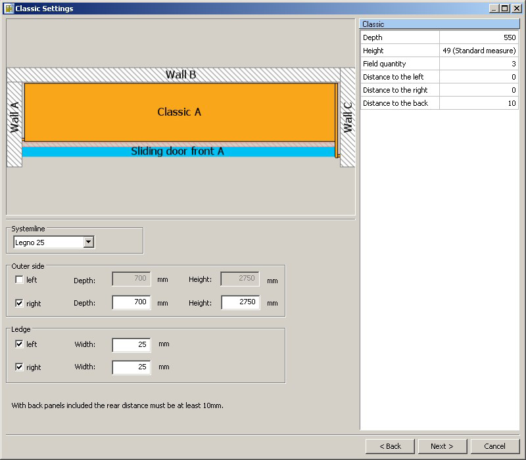This screenshot has height=460, width=526.
Task: Disable the Ledge left checkbox
Action: (19, 344)
